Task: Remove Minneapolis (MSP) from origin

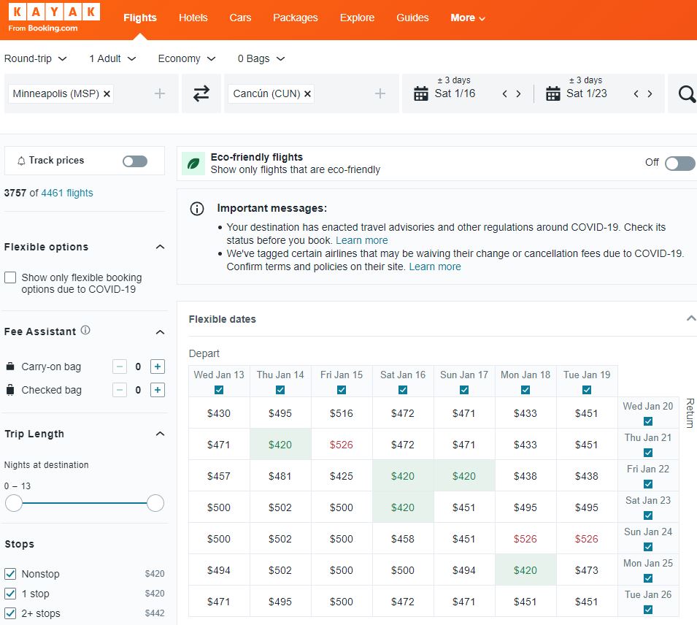Action: pyautogui.click(x=107, y=94)
